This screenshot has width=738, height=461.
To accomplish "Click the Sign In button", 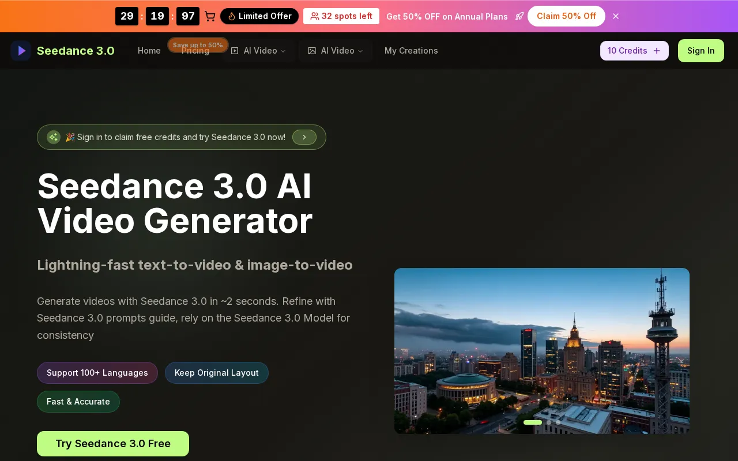I will 701,51.
